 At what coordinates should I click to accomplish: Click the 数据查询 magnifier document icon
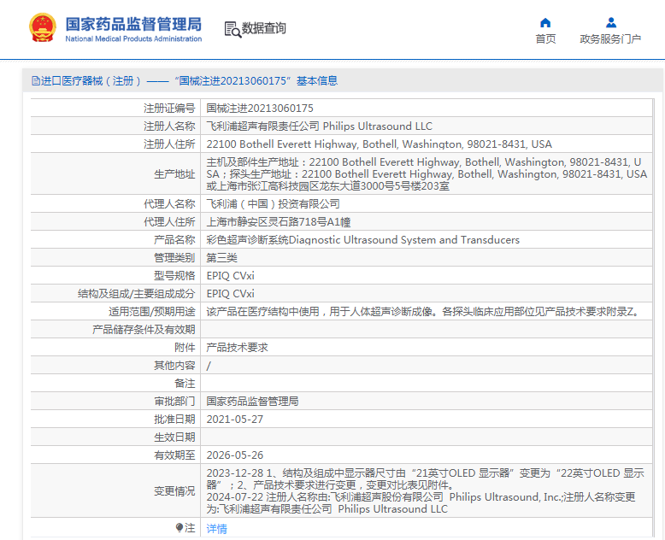232,29
